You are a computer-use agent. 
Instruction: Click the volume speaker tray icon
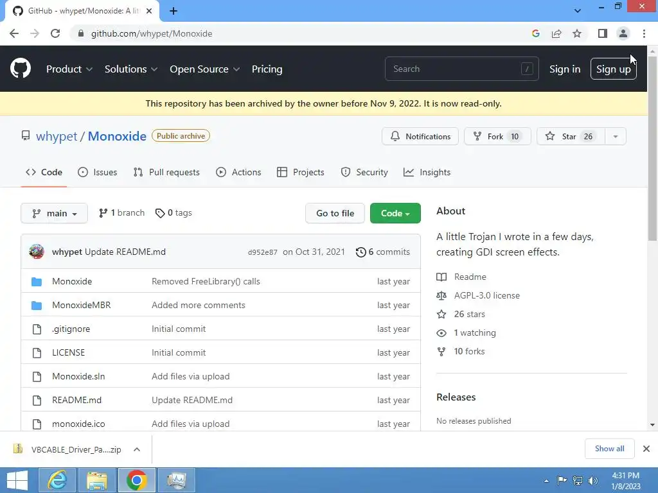592,481
